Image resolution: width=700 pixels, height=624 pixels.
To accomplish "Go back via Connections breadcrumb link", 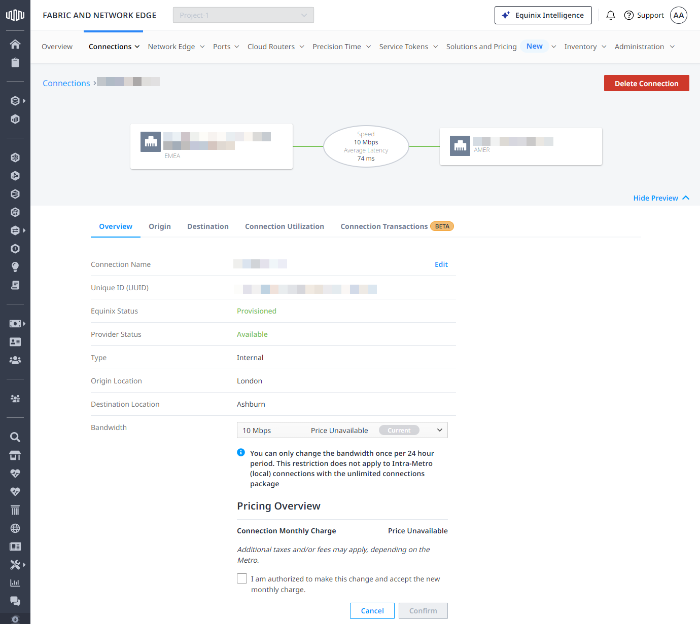I will tap(66, 83).
